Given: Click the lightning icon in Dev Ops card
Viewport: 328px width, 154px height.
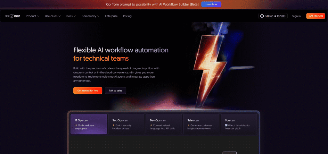Looking at the screenshot, I should (151, 125).
